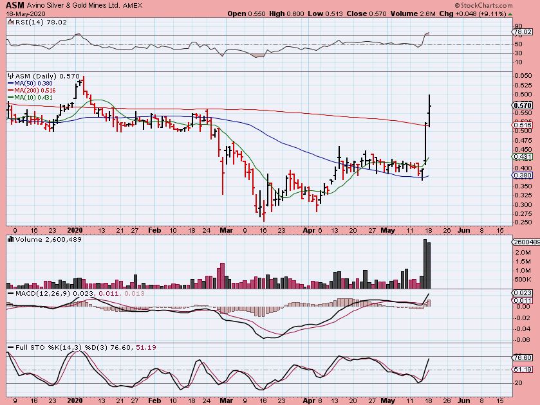This screenshot has height=405, width=540.
Task: Select the RSI(14) 78.02 legend label
Action: [x=41, y=22]
